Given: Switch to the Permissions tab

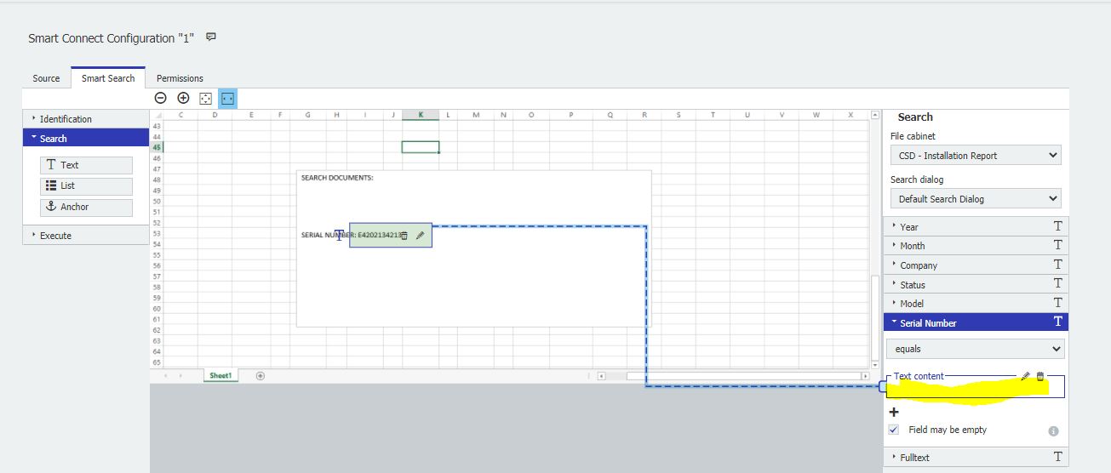Looking at the screenshot, I should pyautogui.click(x=180, y=78).
